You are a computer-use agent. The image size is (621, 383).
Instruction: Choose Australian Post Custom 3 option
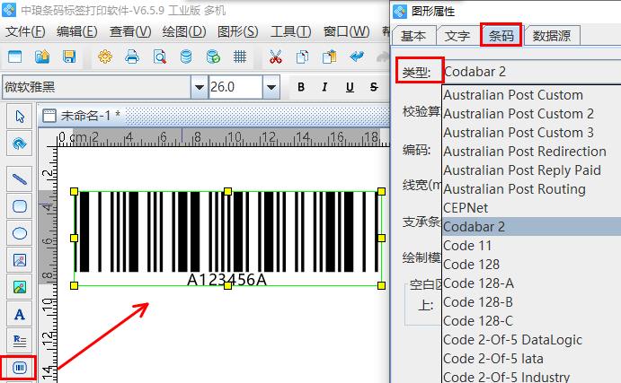(x=531, y=133)
